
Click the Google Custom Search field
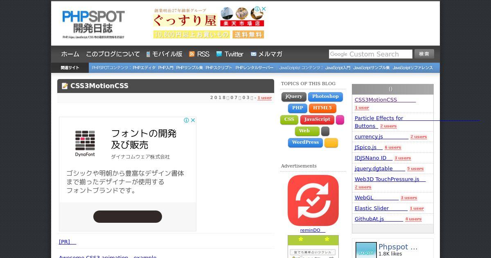(371, 54)
